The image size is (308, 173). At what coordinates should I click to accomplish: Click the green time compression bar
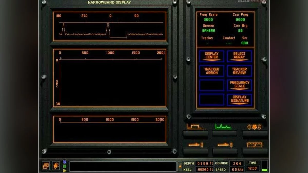(264, 170)
